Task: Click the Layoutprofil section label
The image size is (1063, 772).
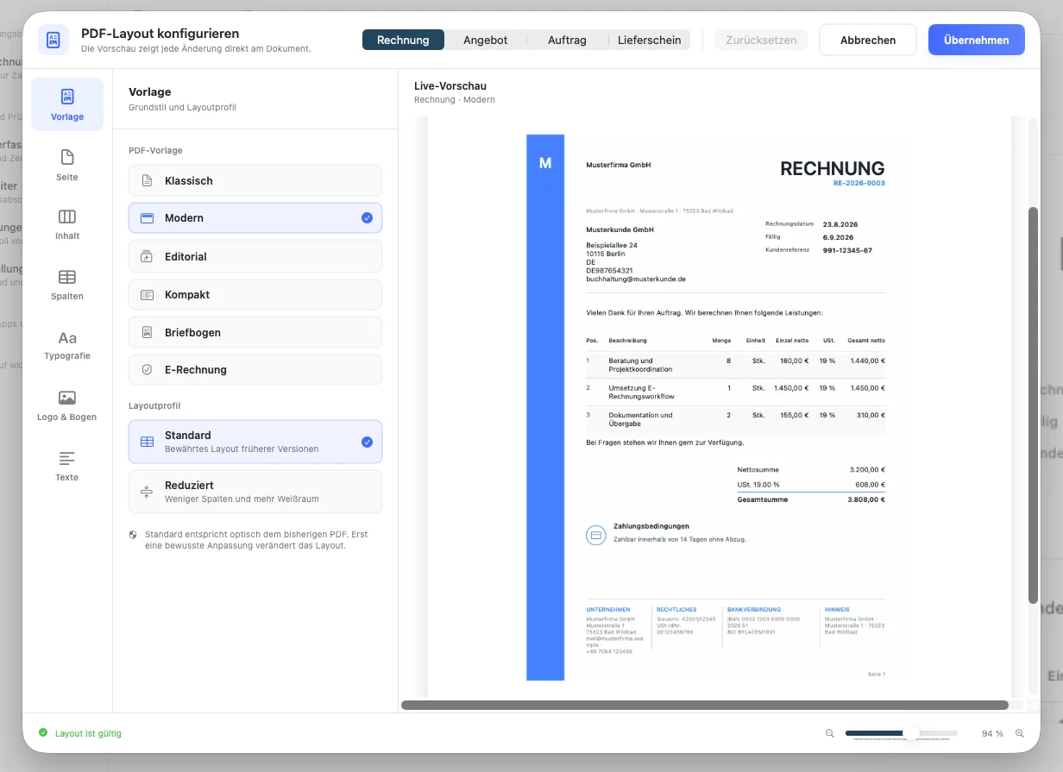Action: 154,405
